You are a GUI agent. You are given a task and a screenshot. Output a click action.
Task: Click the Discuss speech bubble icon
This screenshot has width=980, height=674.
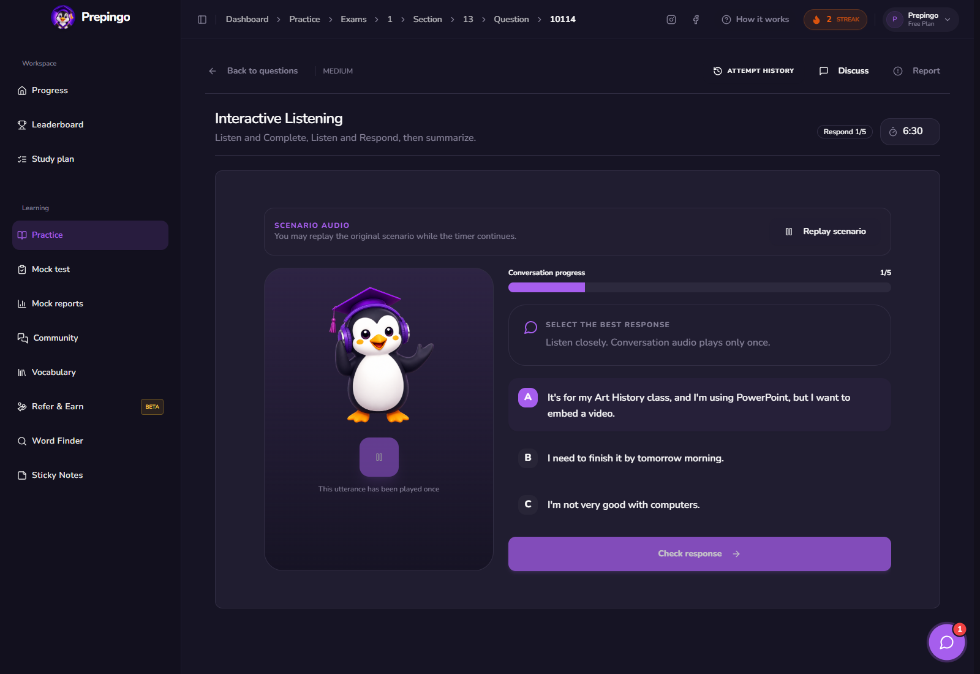point(824,71)
